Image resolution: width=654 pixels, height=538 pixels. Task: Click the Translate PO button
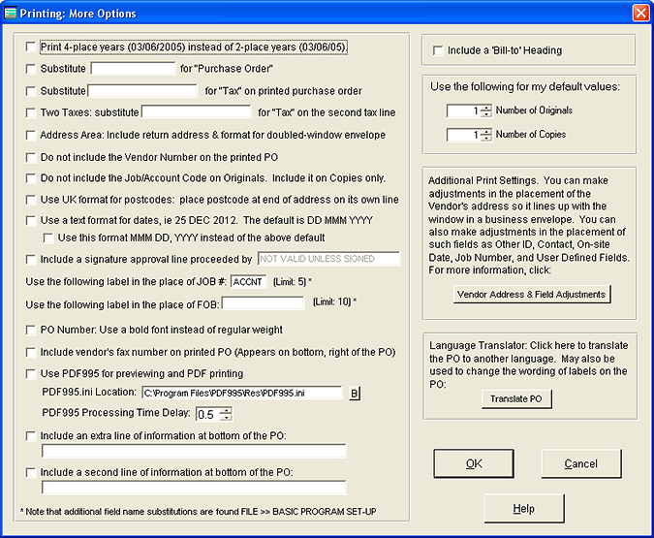(x=516, y=399)
